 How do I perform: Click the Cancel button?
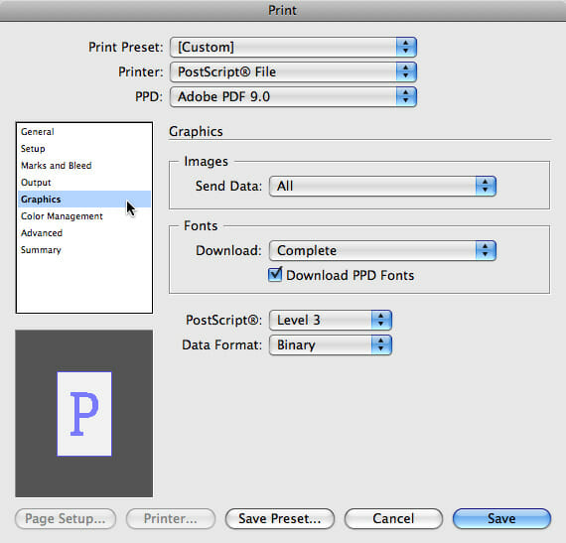tap(393, 519)
